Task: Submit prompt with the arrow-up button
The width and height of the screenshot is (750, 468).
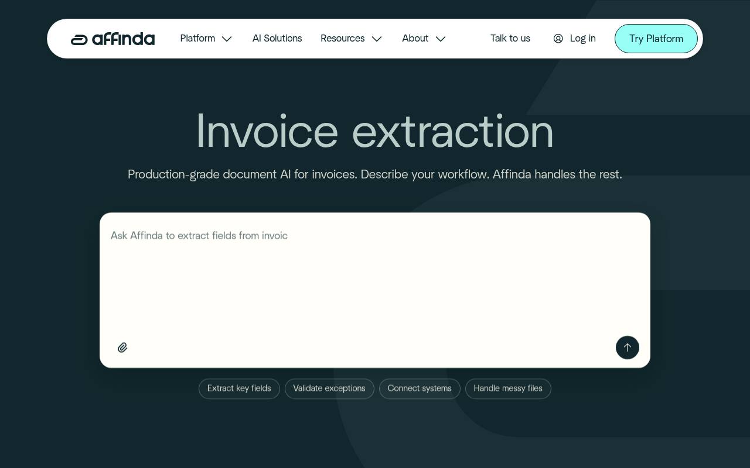Action: pyautogui.click(x=627, y=347)
